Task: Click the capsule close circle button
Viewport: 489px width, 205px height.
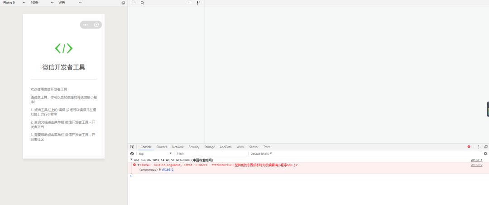Action: (x=96, y=25)
